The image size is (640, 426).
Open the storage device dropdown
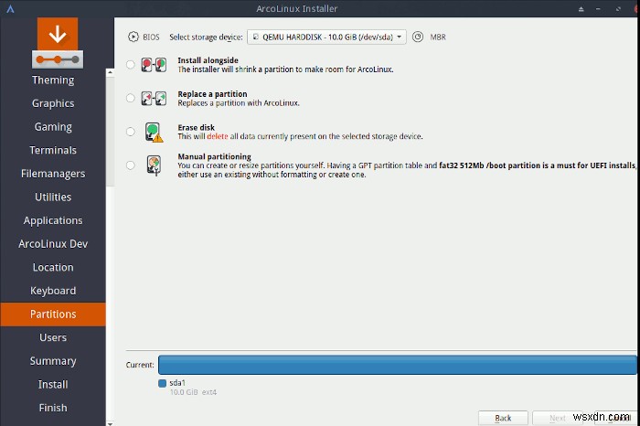(326, 37)
